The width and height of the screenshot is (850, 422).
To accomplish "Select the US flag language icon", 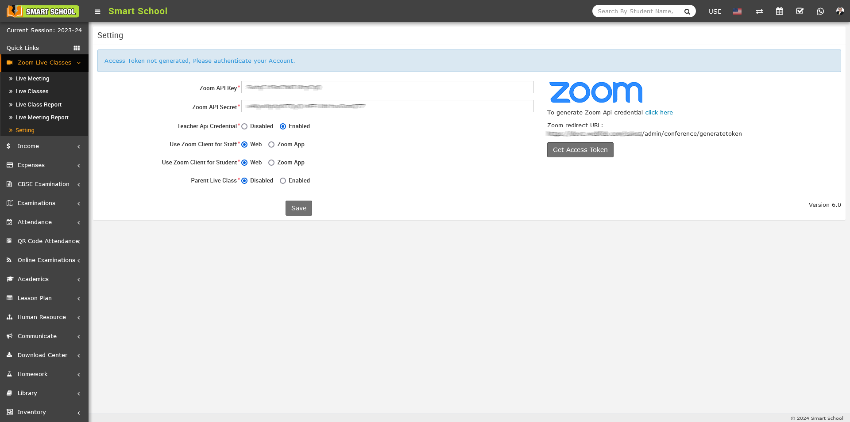I will click(737, 11).
